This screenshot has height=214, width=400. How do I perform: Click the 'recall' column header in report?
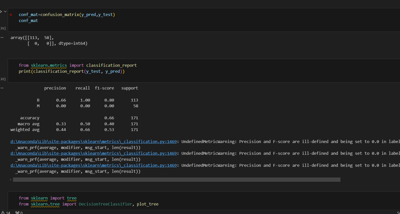point(83,88)
